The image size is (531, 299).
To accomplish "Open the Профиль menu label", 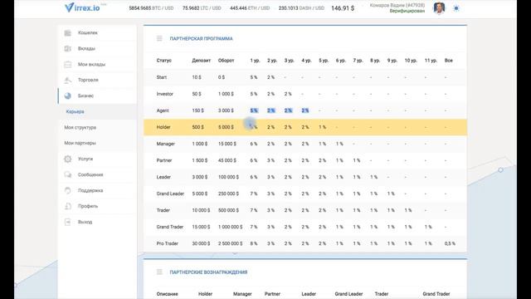I will click(x=88, y=206).
